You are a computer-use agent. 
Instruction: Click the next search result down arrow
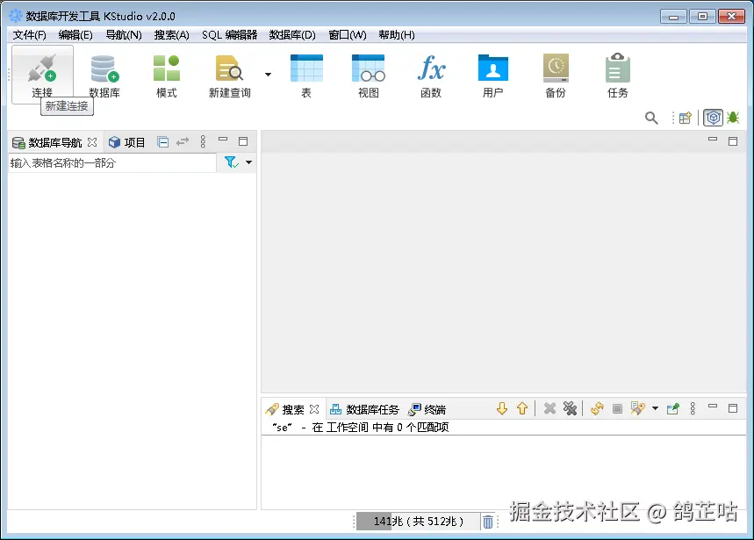click(x=501, y=407)
